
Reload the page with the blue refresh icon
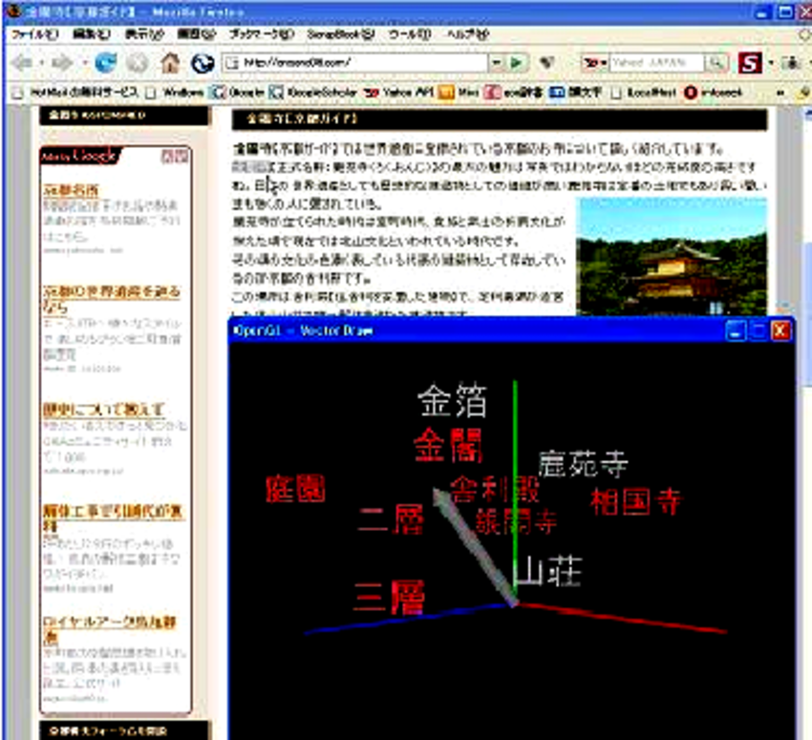click(x=106, y=63)
